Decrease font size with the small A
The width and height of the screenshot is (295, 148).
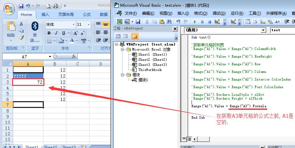[82, 33]
